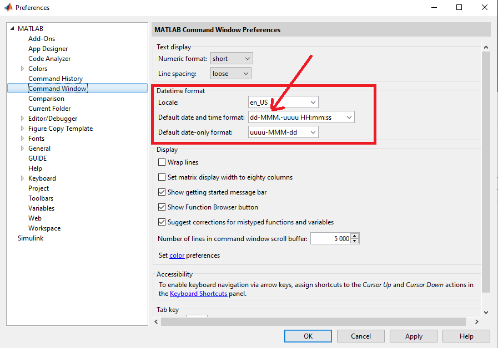This screenshot has width=498, height=348.
Task: Open Default date-only format dropdown
Action: pos(283,132)
